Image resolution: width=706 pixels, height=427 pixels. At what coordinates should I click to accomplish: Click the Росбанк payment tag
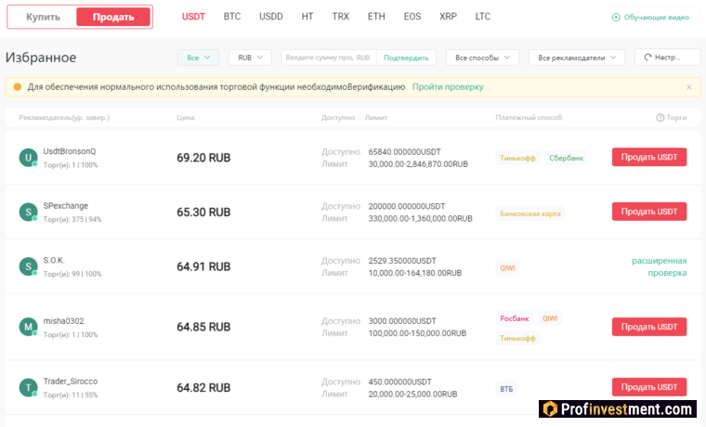515,318
